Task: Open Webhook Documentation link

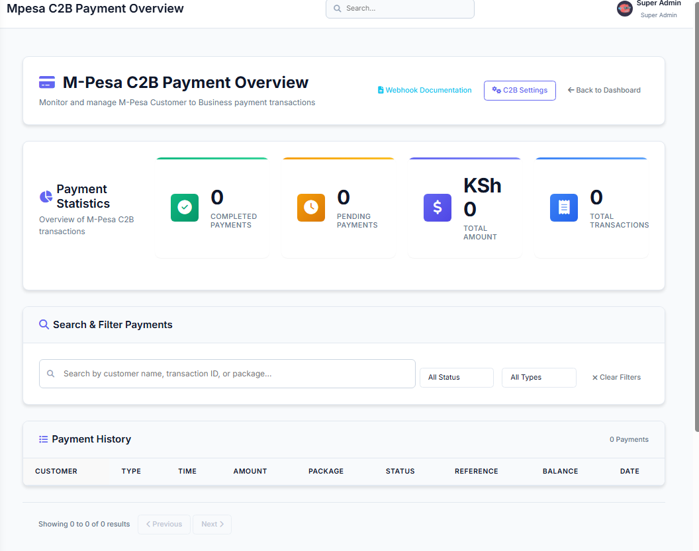Action: pos(424,91)
